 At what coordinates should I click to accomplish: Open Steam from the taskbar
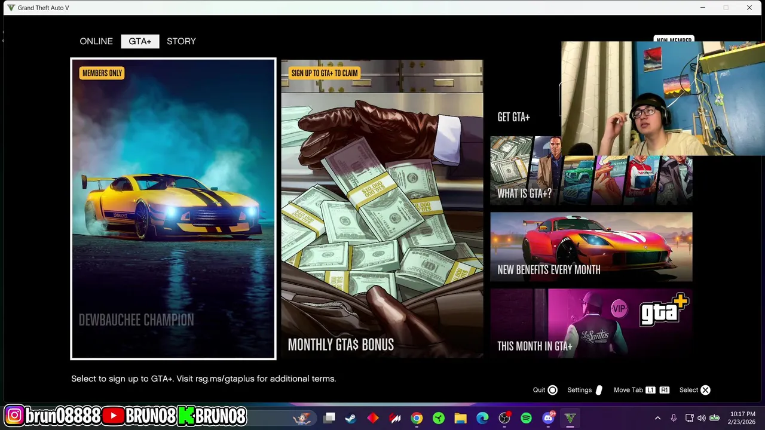[351, 418]
